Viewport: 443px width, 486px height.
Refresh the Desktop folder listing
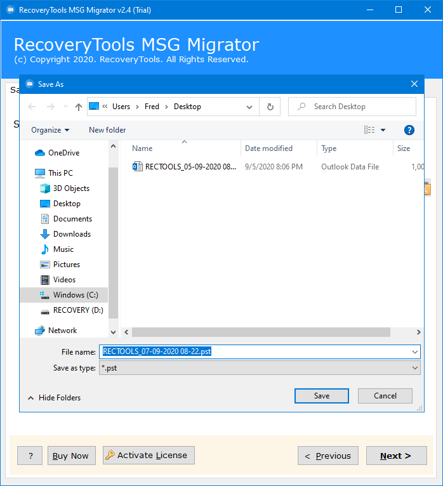coord(270,107)
